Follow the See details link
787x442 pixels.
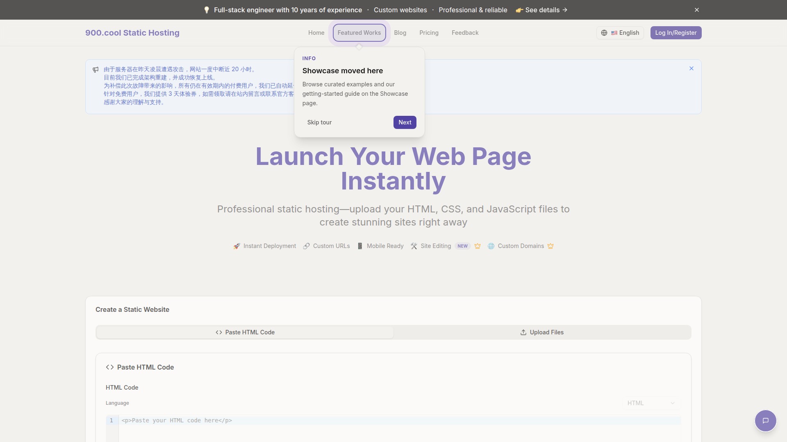[542, 10]
